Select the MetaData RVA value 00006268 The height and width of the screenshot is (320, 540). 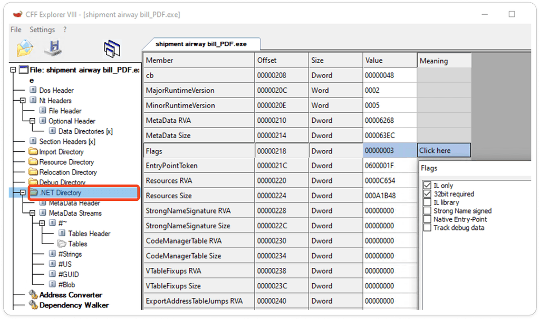click(390, 120)
